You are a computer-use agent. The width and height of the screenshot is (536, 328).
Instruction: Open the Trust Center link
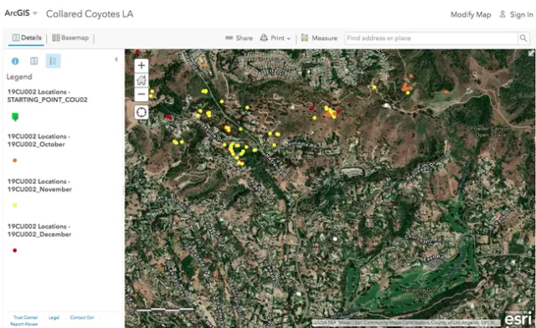(26, 317)
